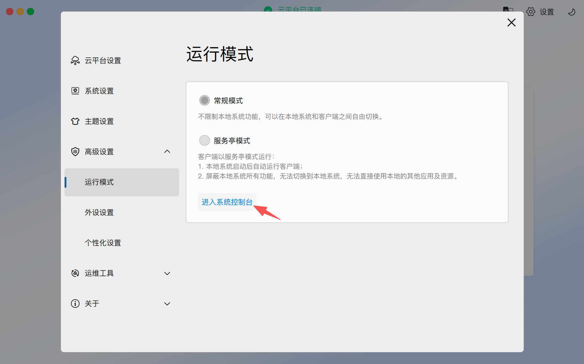Open the 运行模式 menu item

[x=99, y=182]
